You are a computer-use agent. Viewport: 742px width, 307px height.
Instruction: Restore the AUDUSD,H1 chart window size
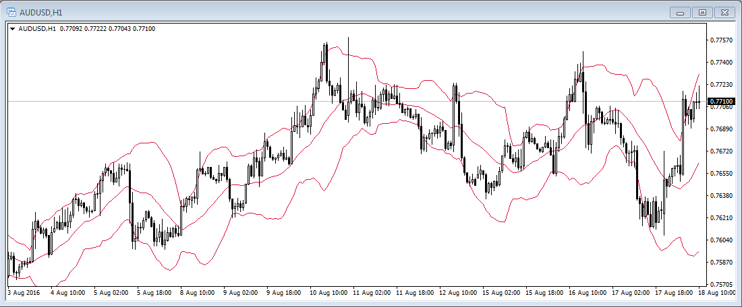pyautogui.click(x=702, y=12)
